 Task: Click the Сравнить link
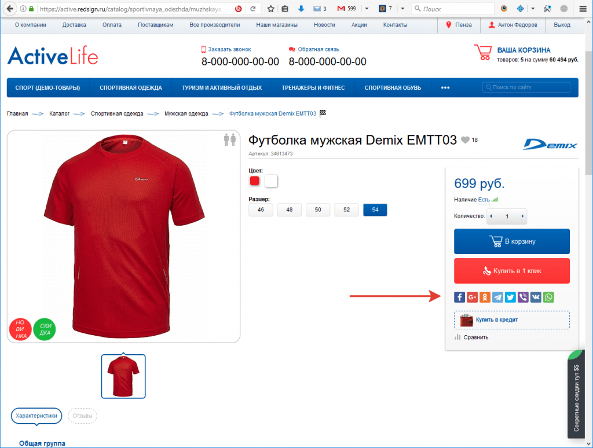(476, 337)
